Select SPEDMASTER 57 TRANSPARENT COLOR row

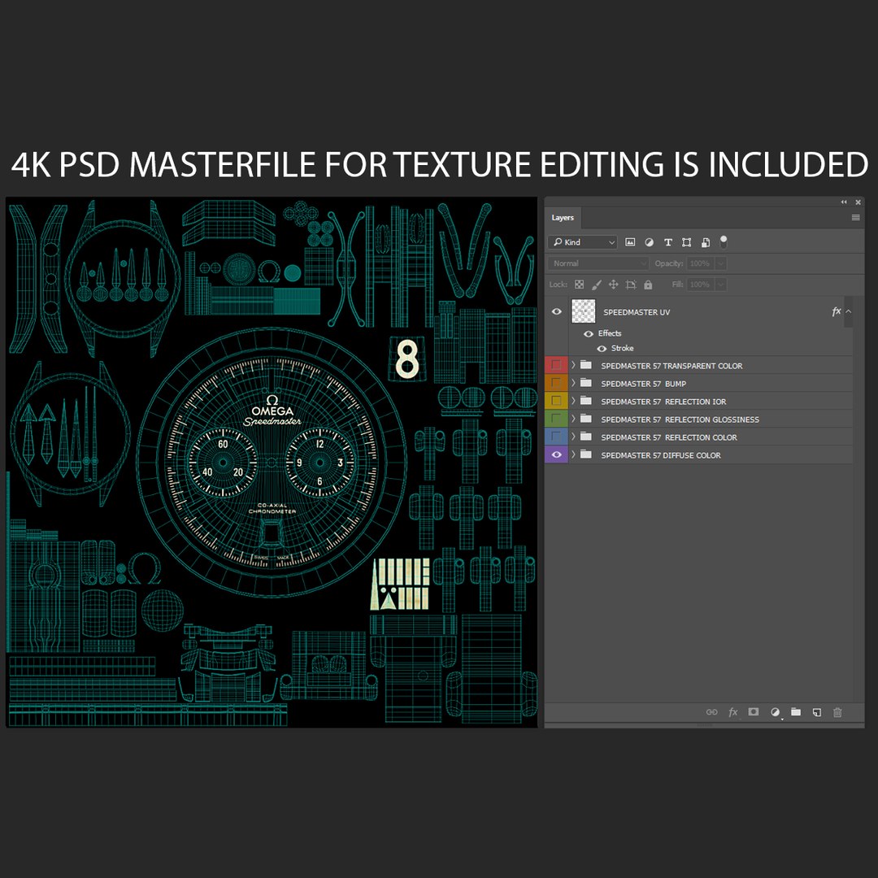[699, 365]
